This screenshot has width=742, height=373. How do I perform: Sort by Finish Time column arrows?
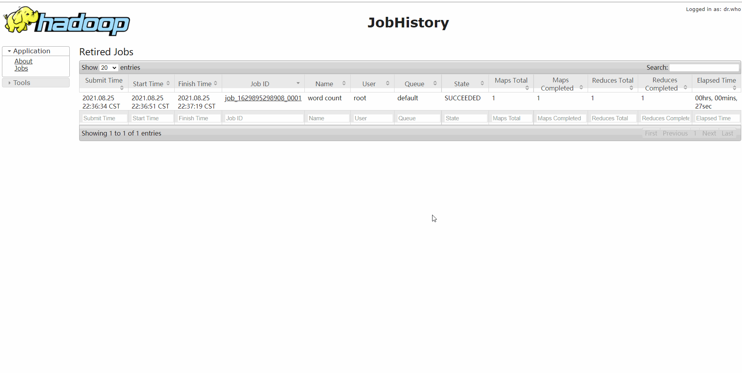[215, 83]
